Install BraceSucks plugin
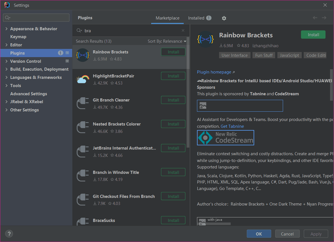 coord(173,221)
